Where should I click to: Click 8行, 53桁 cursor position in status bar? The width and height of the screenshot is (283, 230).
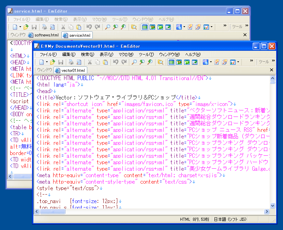(201, 219)
